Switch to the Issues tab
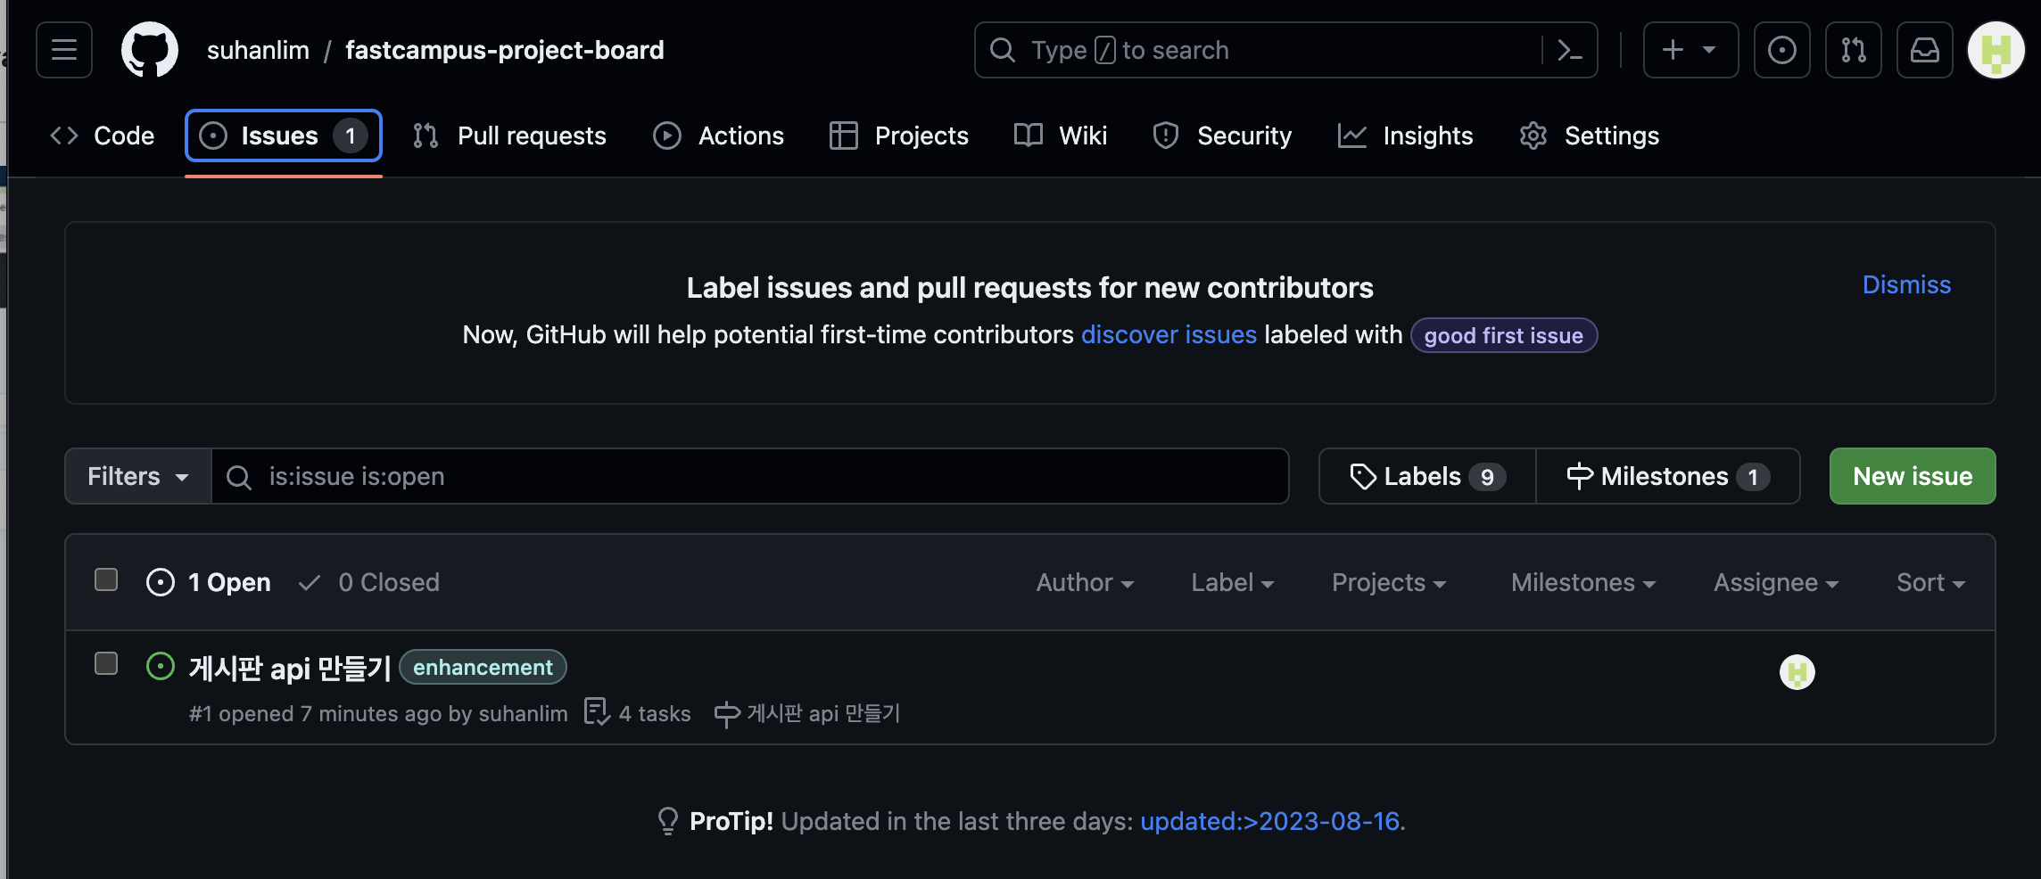This screenshot has width=2041, height=879. coord(284,136)
